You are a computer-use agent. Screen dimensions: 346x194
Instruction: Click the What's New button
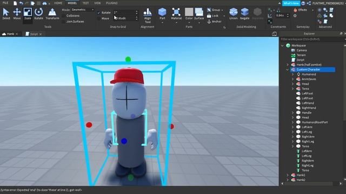pos(291,3)
